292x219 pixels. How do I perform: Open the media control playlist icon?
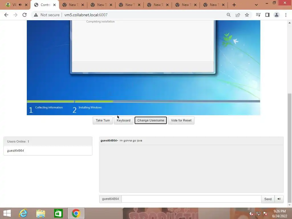point(258,15)
